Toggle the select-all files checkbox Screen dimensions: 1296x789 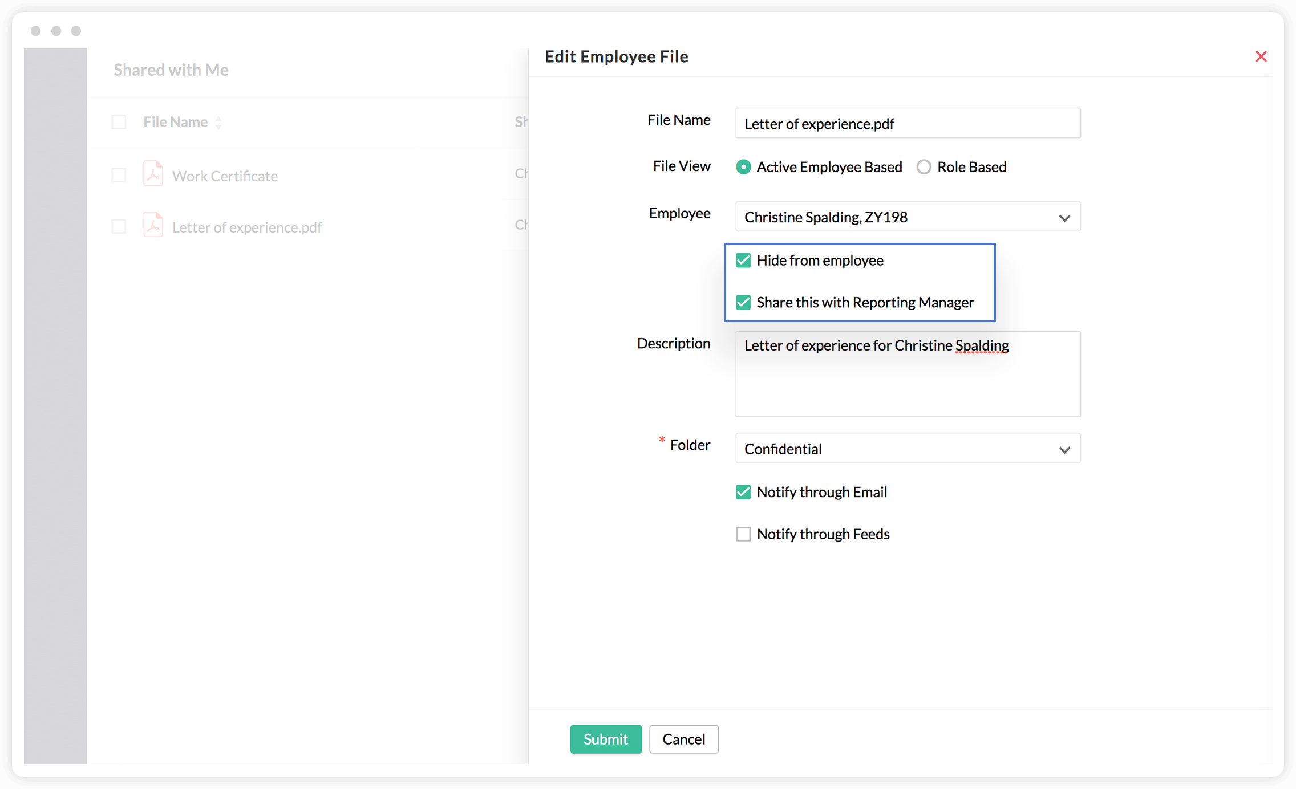[119, 122]
